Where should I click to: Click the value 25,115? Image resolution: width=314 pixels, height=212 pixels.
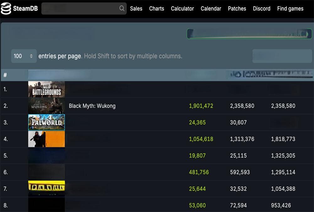point(238,156)
